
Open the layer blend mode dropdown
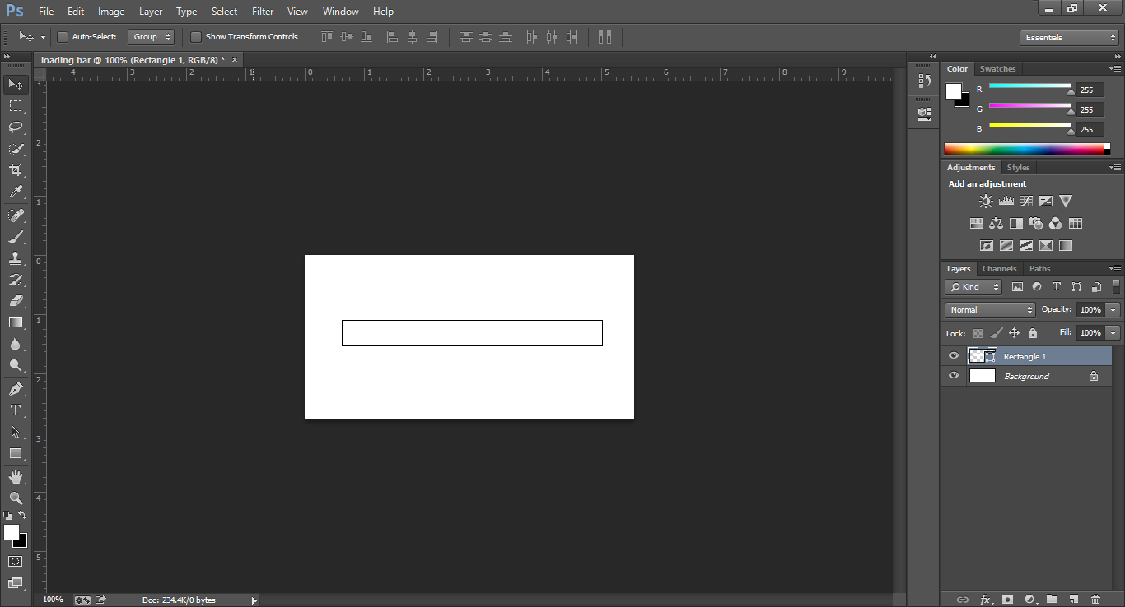[x=989, y=309]
